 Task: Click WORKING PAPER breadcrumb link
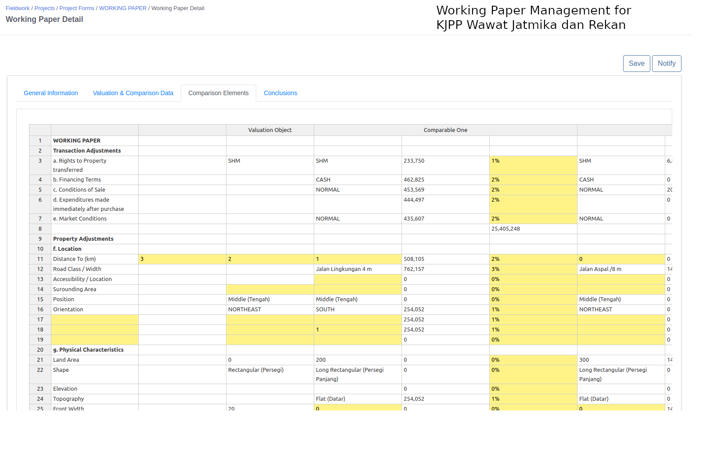pyautogui.click(x=123, y=8)
